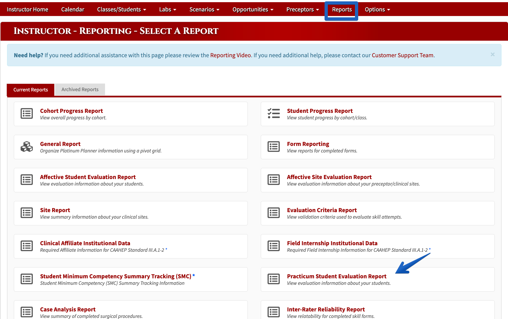Open the Inter-Rater Reliability Report link
The image size is (508, 319).
[326, 309]
